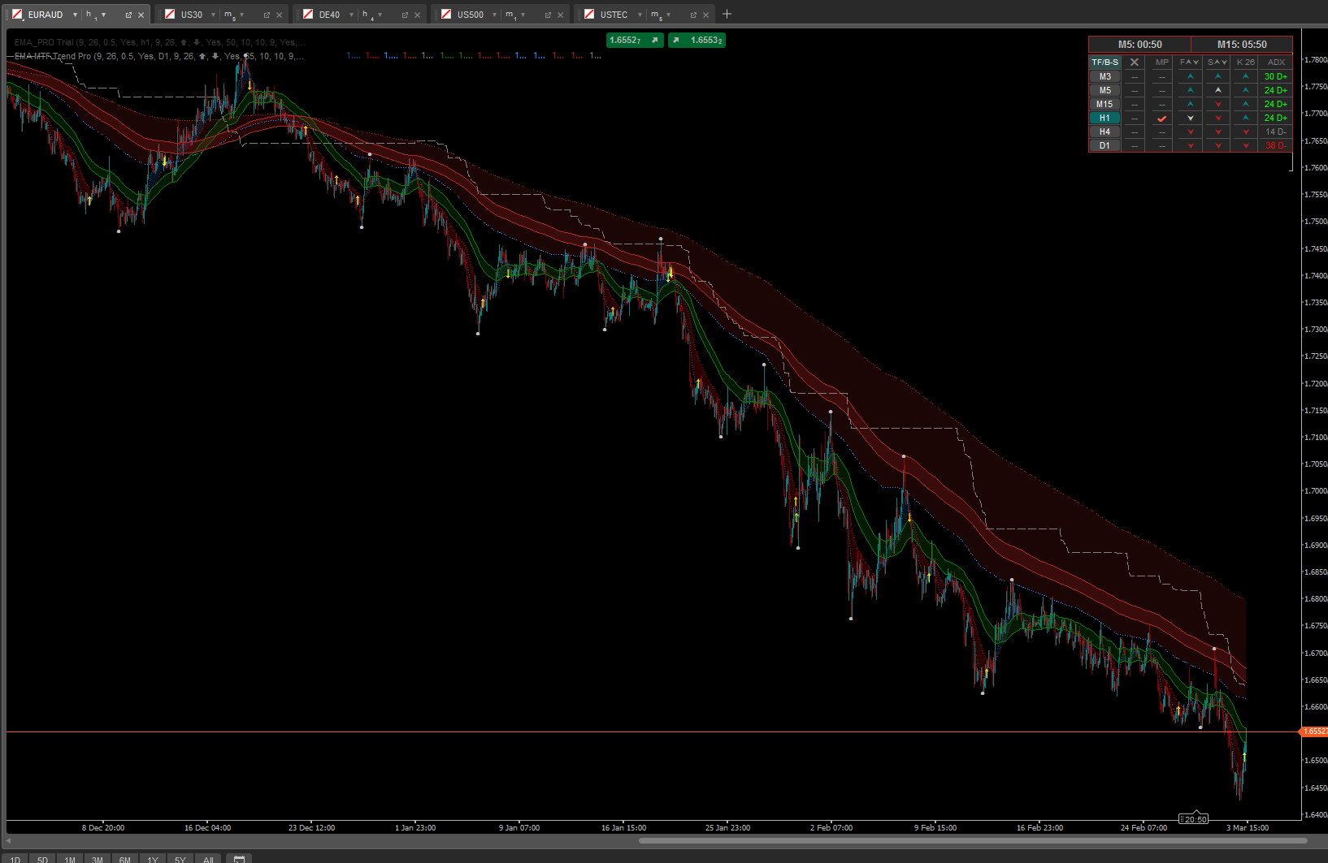This screenshot has height=863, width=1328.
Task: Set chart range to All
Action: tap(208, 859)
